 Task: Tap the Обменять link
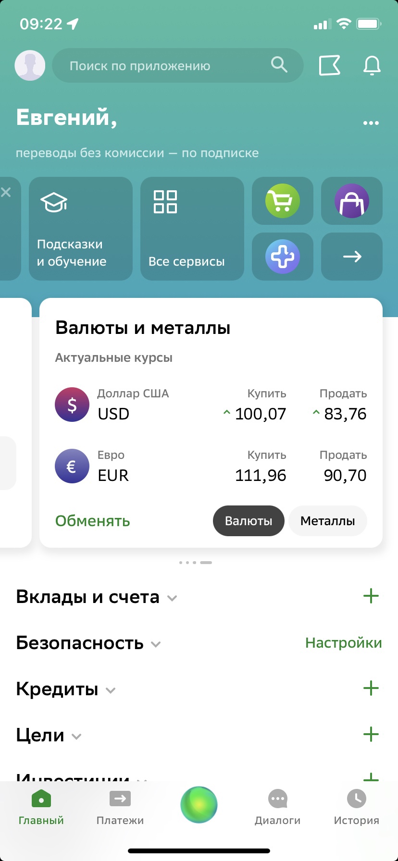pyautogui.click(x=93, y=521)
